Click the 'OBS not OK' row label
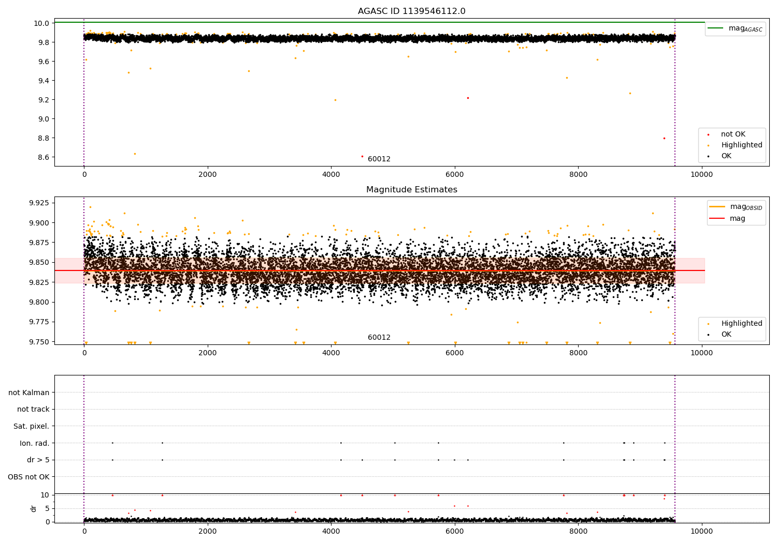777x543 pixels. click(29, 477)
